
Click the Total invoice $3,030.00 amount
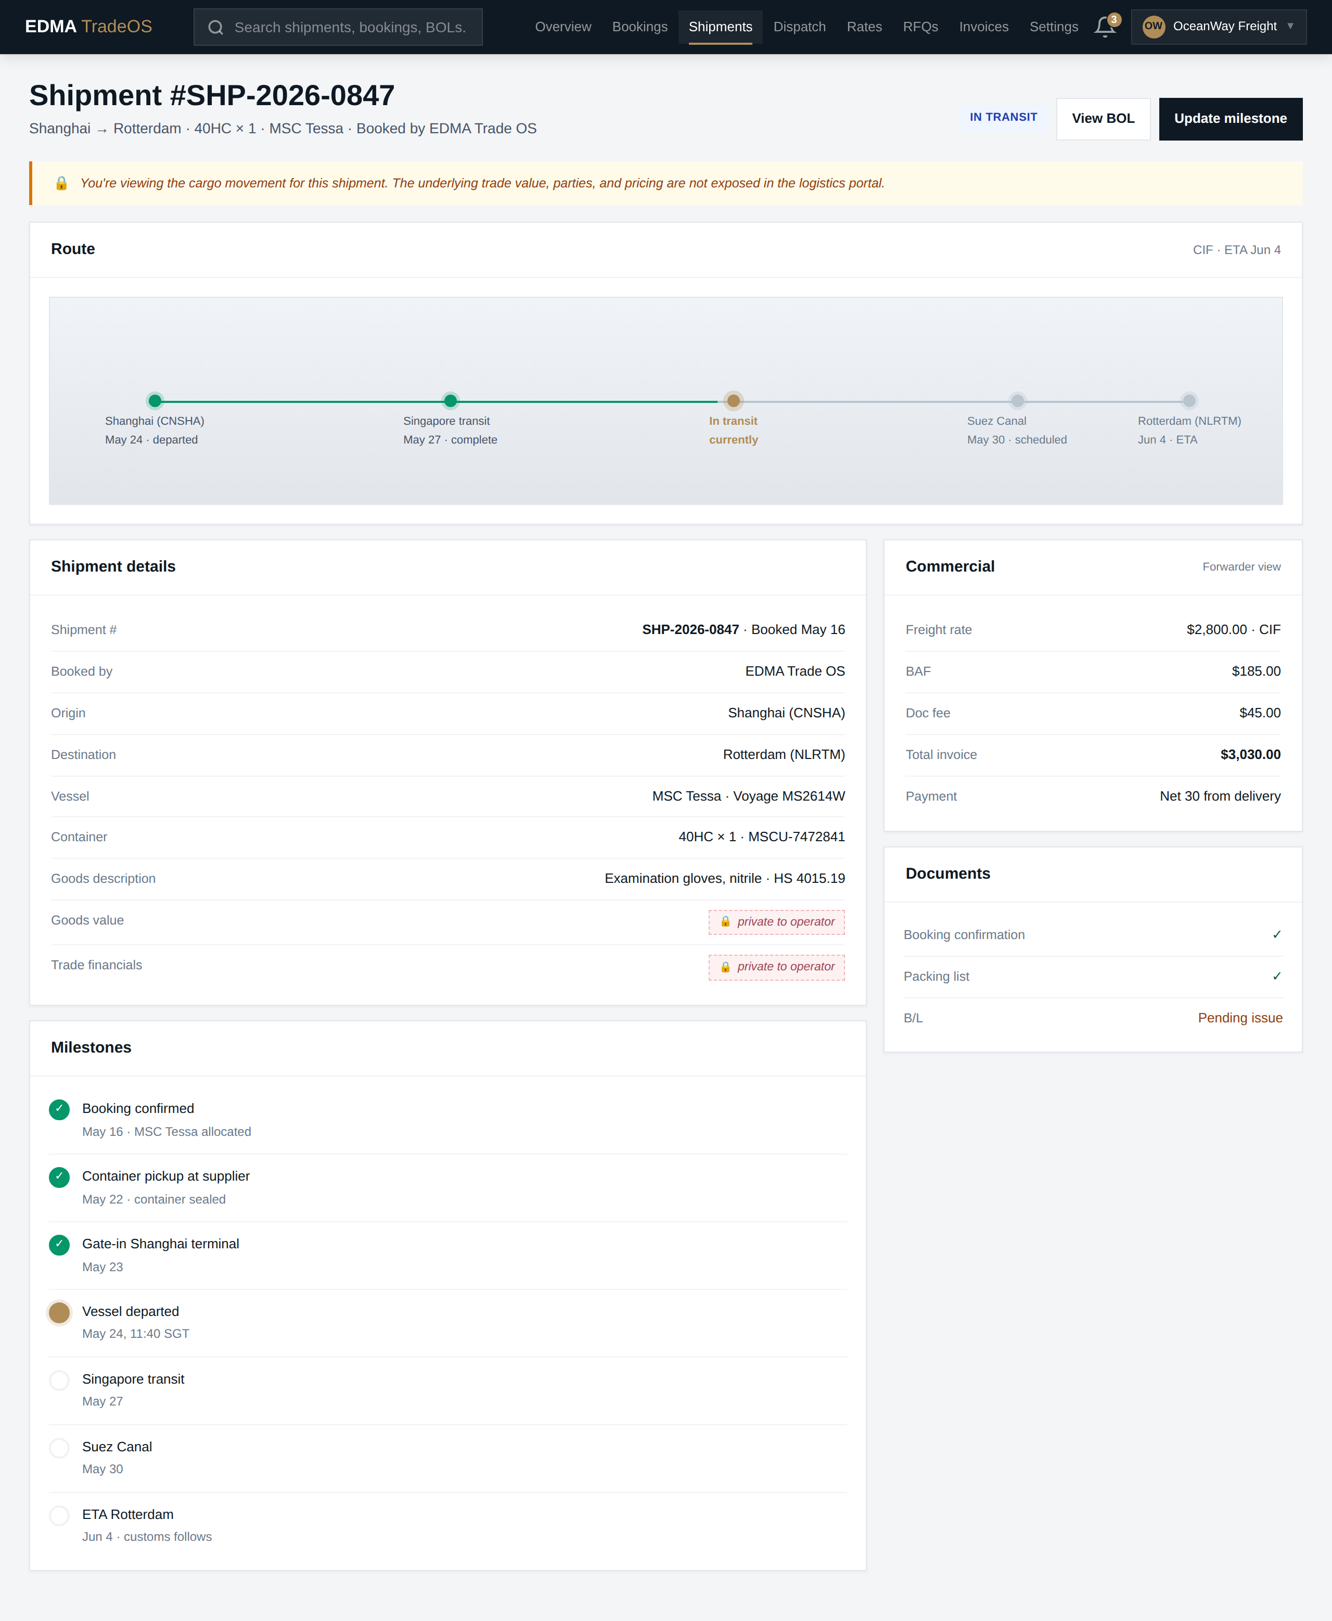[1250, 754]
